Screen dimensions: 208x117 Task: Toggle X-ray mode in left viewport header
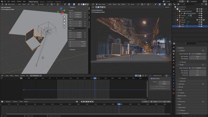(79, 4)
